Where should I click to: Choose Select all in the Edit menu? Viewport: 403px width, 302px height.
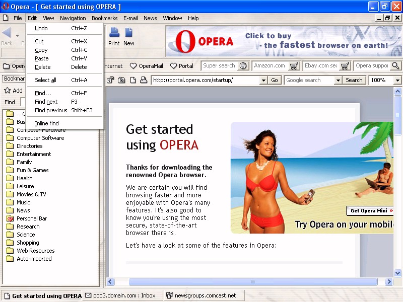tap(64, 80)
